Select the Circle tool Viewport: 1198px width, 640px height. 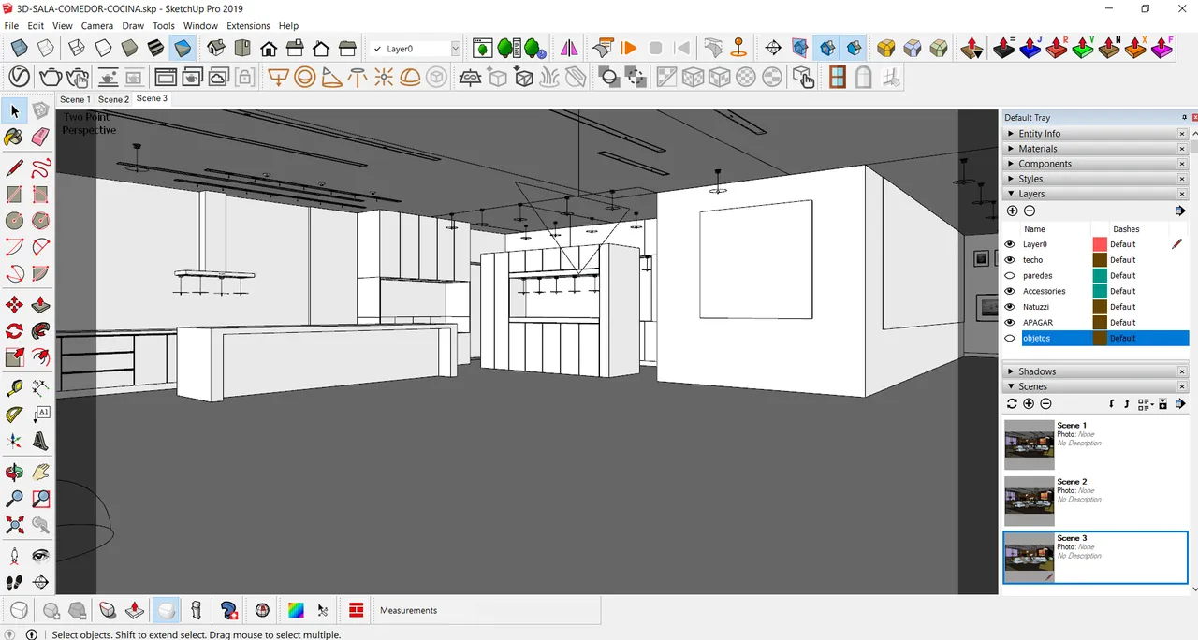[x=15, y=221]
